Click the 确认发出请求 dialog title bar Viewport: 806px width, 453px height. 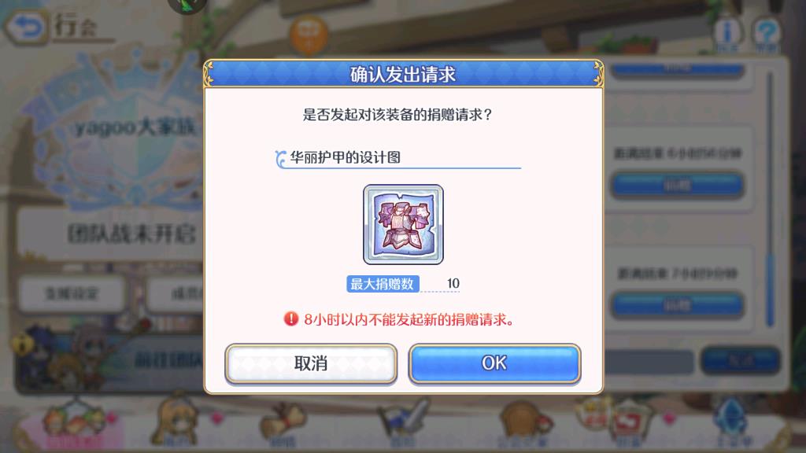click(404, 75)
